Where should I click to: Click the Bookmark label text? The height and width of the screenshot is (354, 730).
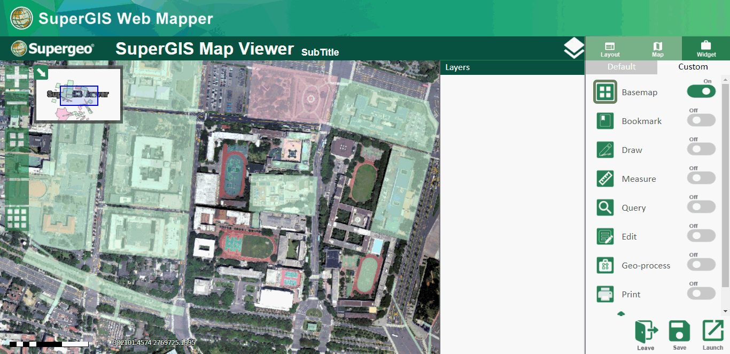[642, 121]
